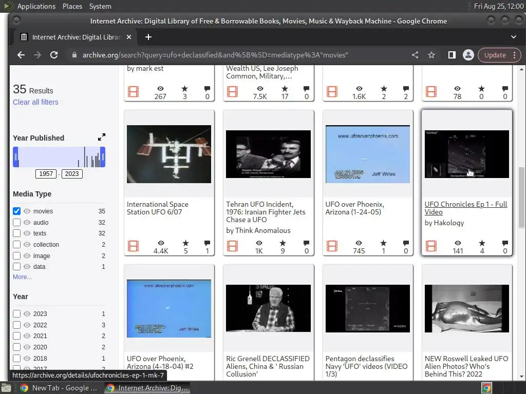526x394 pixels.
Task: Click views eye on UFO over Phoenix 1-24-05 card
Action: [359, 243]
